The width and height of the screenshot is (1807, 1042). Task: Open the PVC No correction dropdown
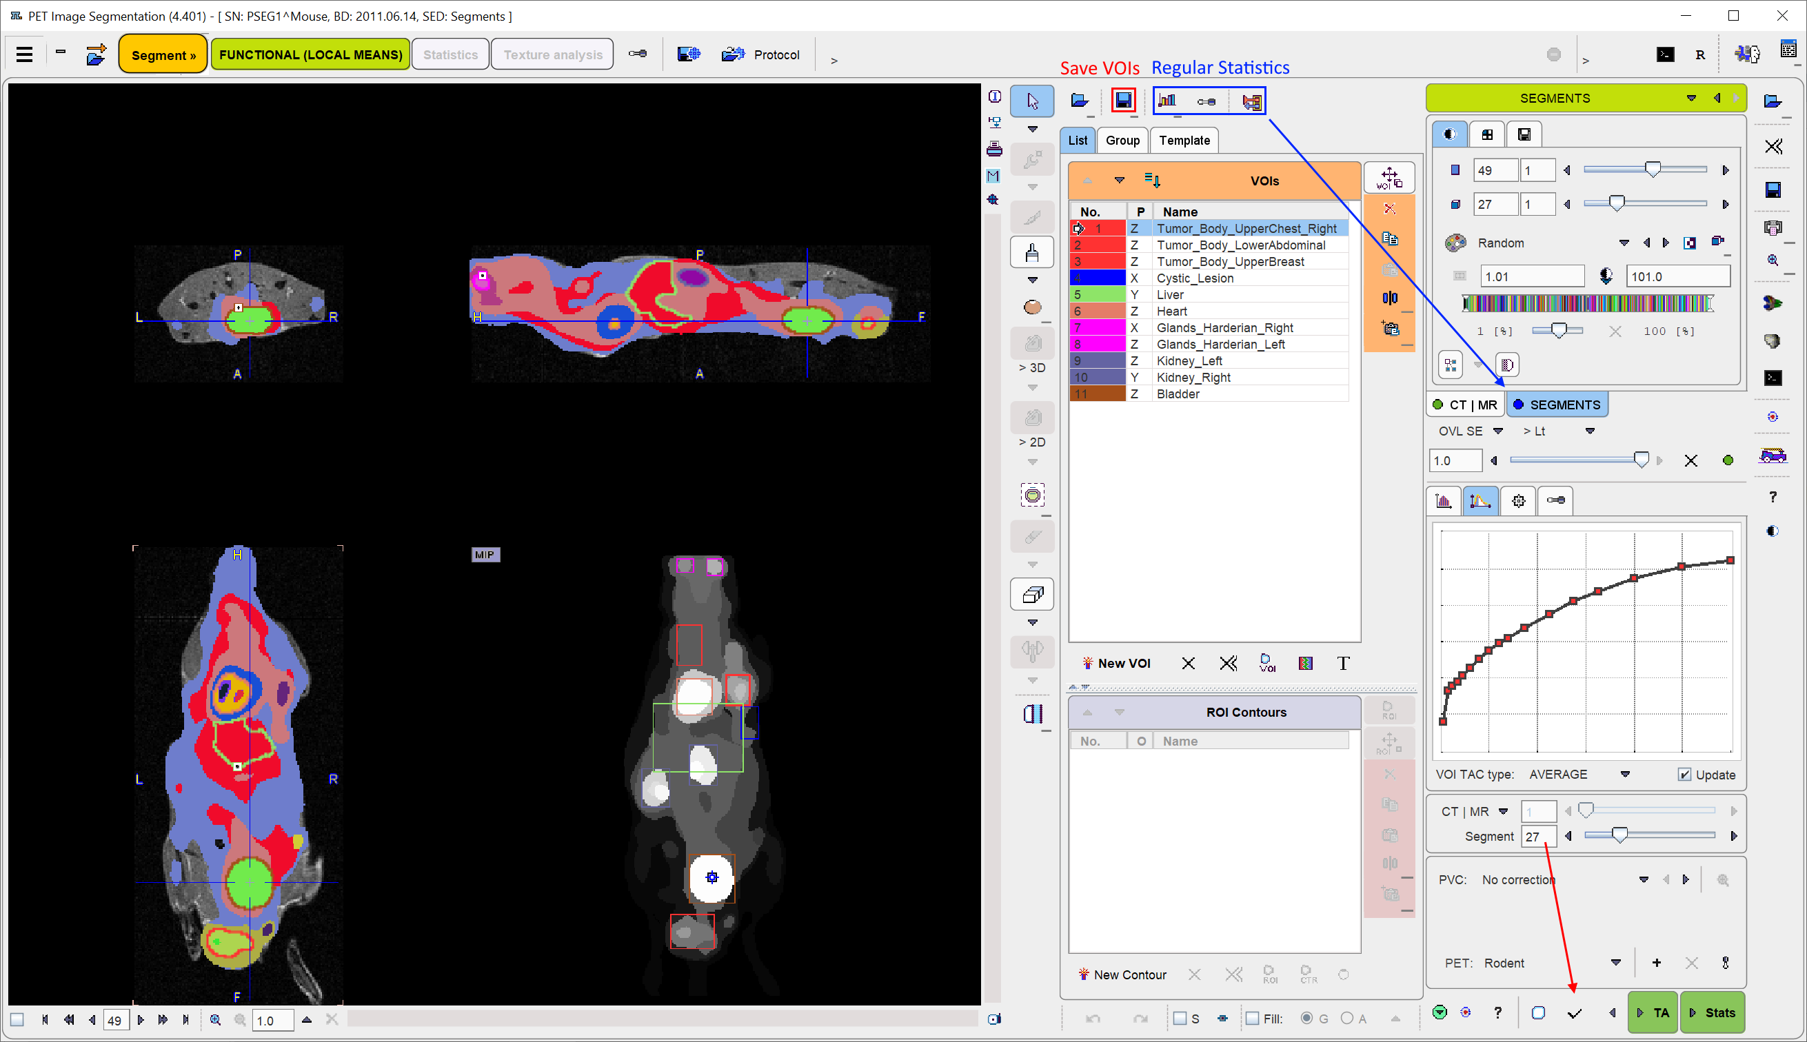click(1643, 879)
